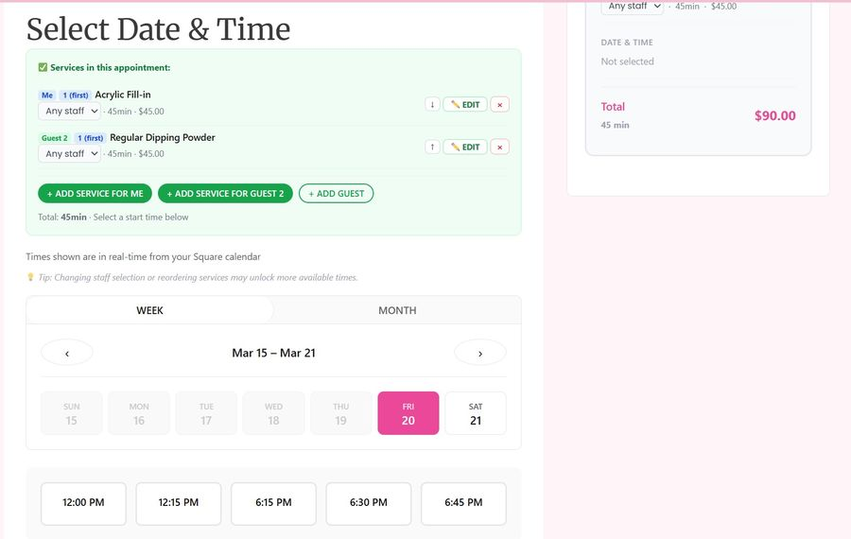Image resolution: width=851 pixels, height=539 pixels.
Task: Open staff dropdown for Acrylic Fill-in
Action: [x=69, y=111]
